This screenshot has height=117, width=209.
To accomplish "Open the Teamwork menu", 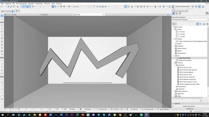I will (x=47, y=4).
